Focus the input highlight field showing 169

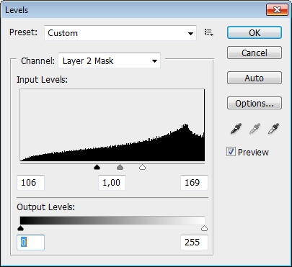pos(194,183)
